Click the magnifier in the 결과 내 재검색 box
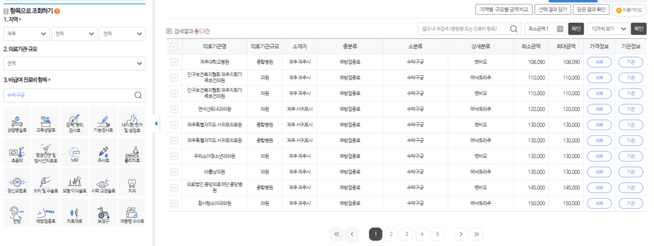 [x=514, y=29]
